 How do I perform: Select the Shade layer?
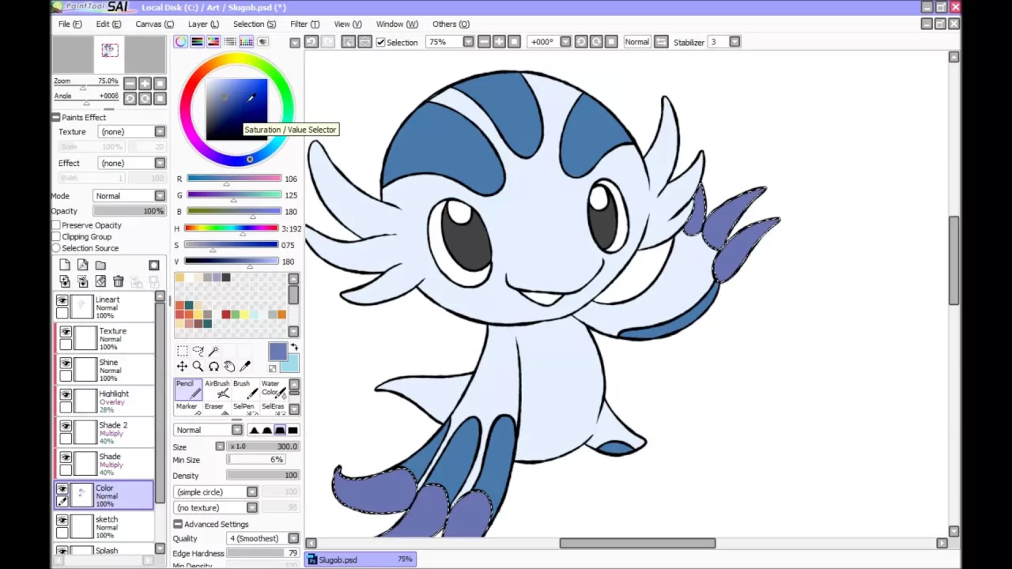point(104,464)
